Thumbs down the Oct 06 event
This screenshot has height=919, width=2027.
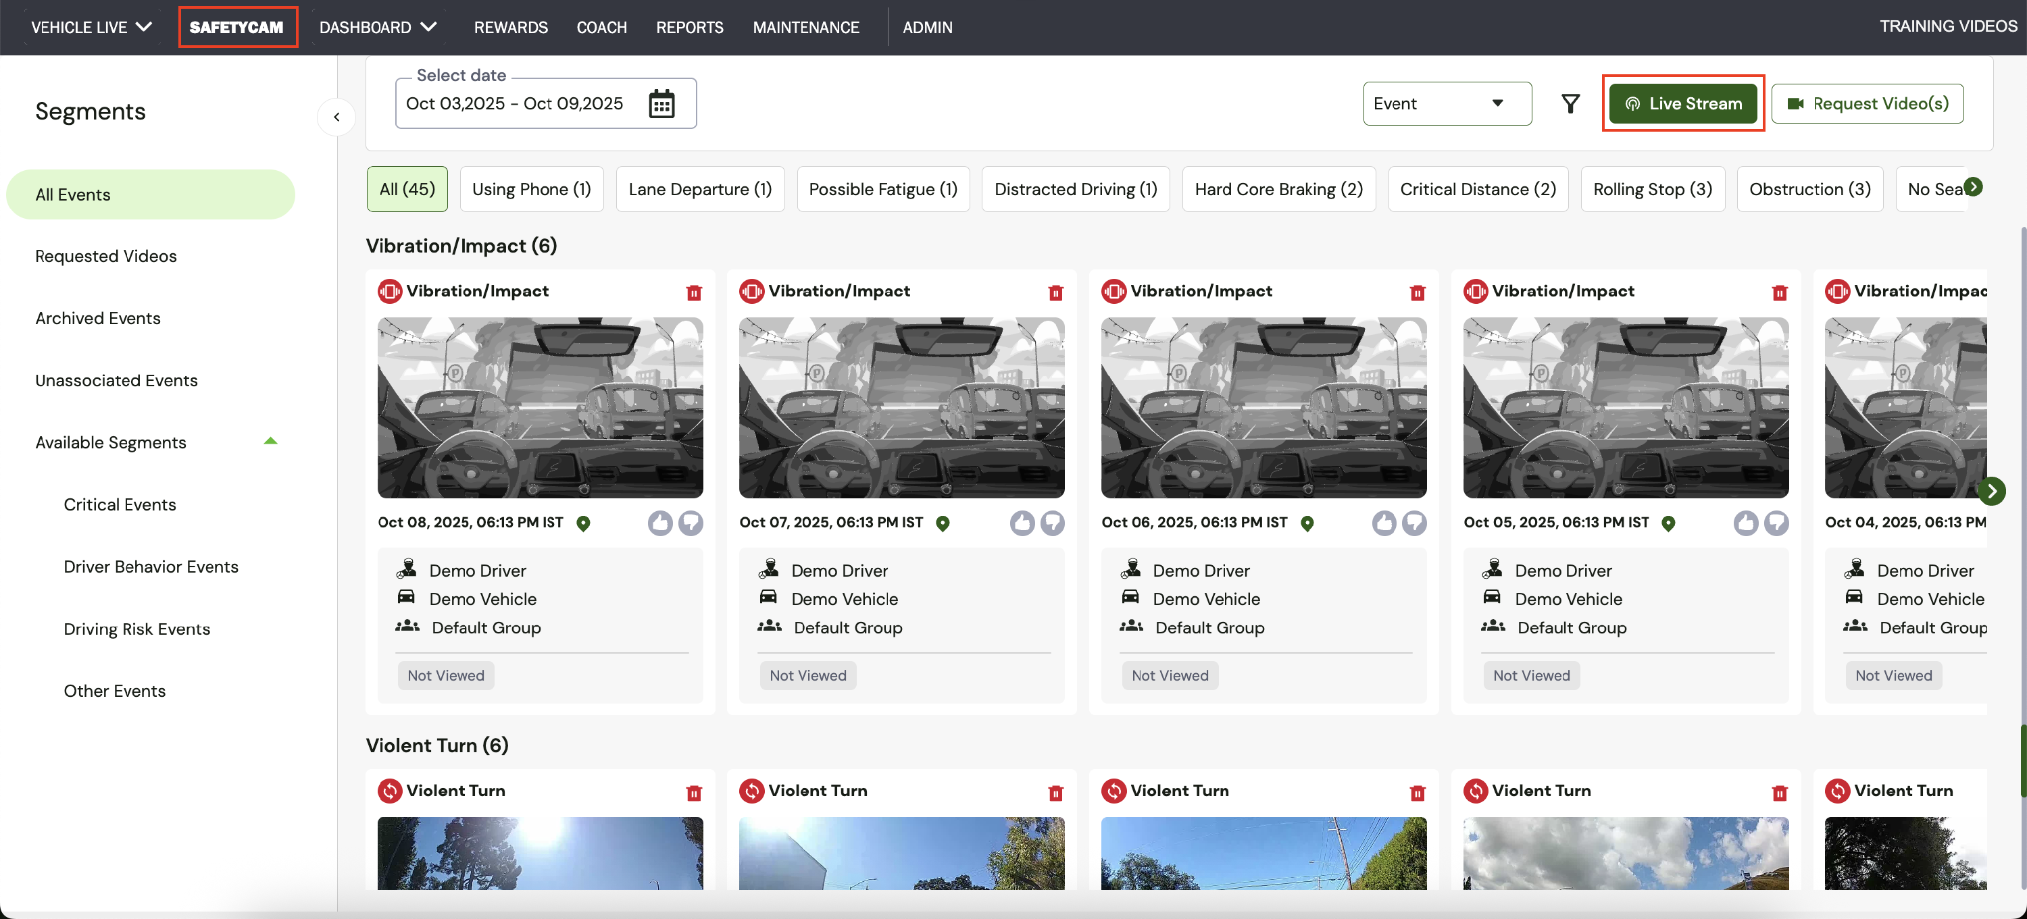coord(1414,523)
